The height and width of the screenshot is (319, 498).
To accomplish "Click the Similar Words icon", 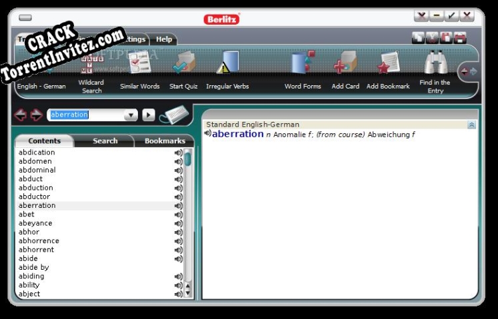I will coord(139,65).
